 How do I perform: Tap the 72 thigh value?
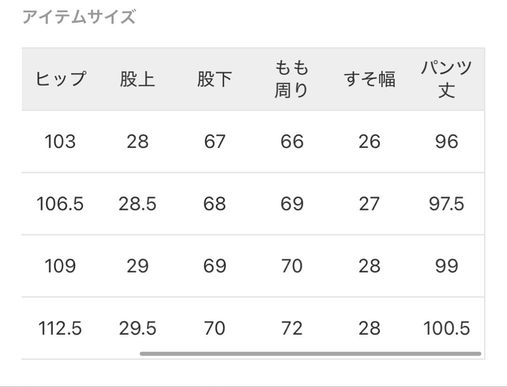[x=292, y=328]
